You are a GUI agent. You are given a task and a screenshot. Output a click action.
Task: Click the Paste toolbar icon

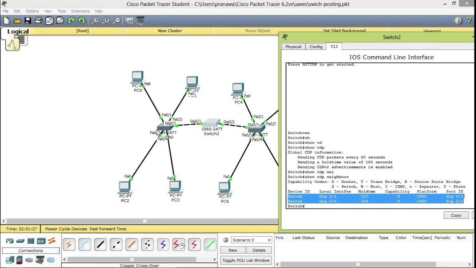click(x=60, y=21)
